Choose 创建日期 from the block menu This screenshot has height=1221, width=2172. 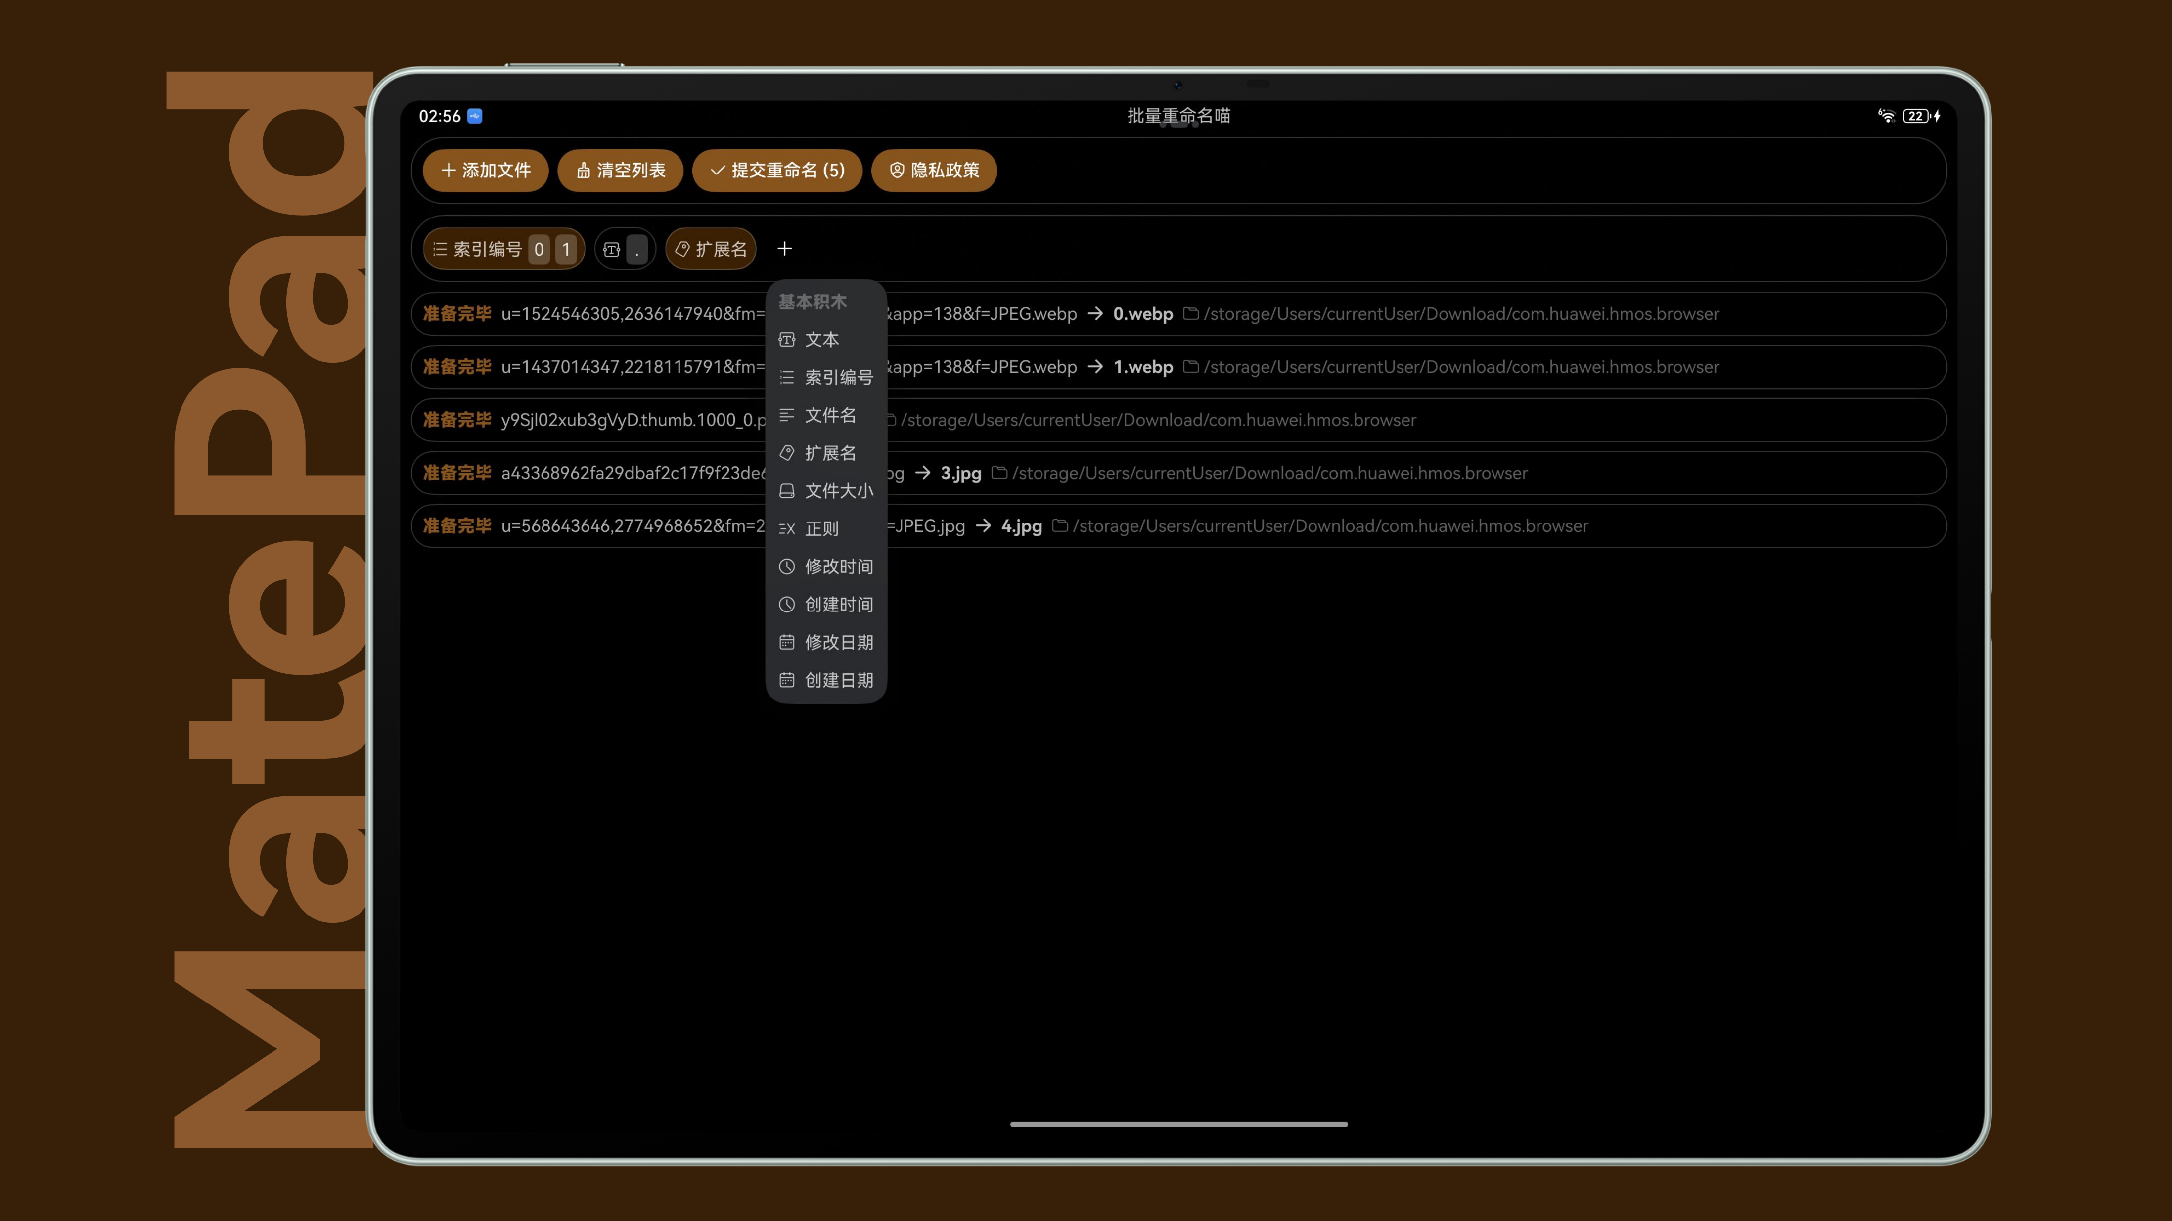coord(826,681)
